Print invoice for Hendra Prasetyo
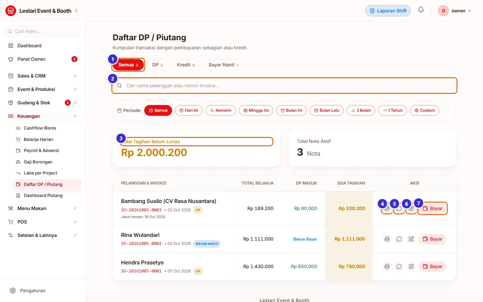 click(x=387, y=266)
